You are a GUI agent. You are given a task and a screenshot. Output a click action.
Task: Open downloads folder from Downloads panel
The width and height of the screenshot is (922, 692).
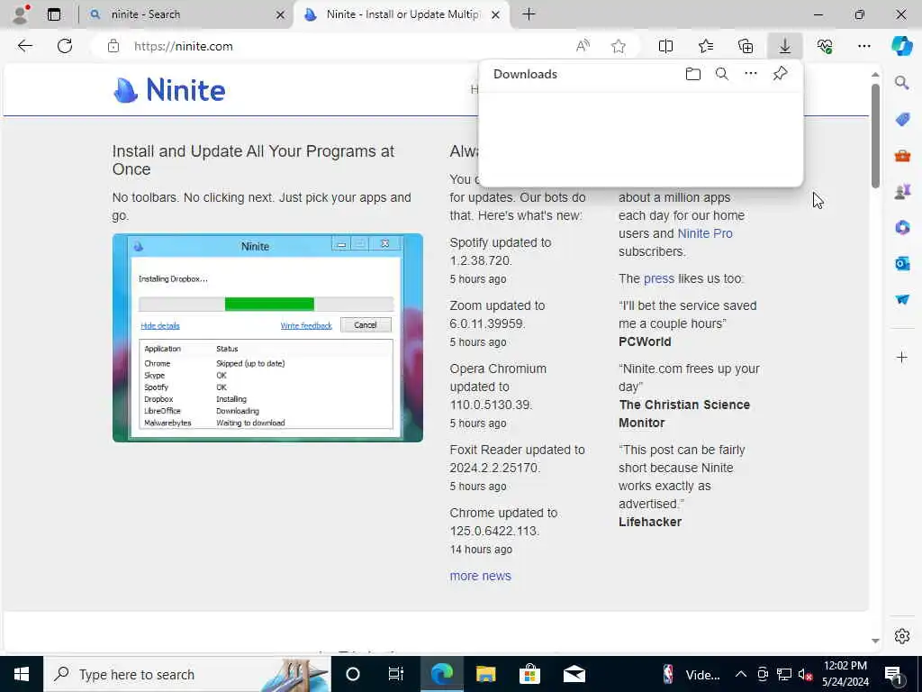point(693,74)
